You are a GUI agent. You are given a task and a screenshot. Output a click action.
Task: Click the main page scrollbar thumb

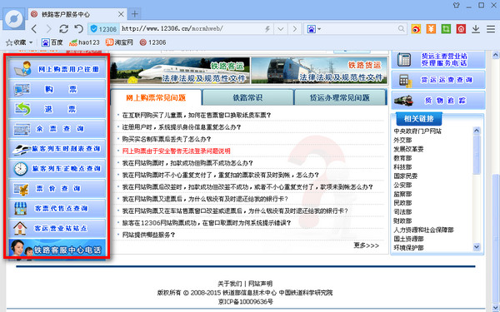[496, 239]
